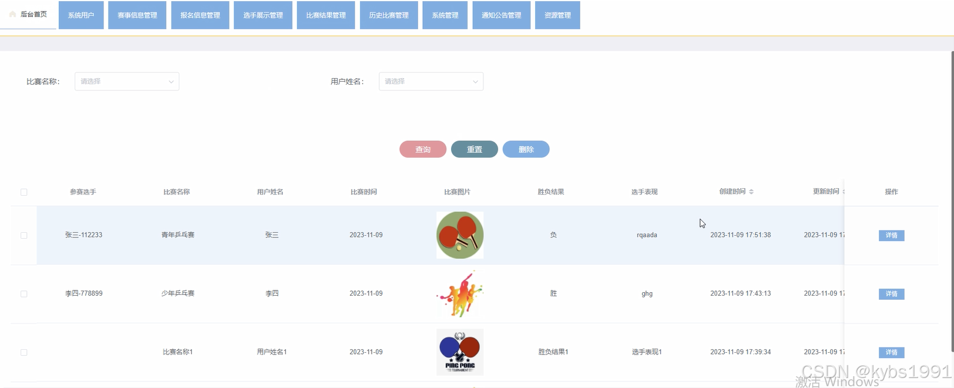Image resolution: width=954 pixels, height=388 pixels.
Task: Open the 赛事信息管理 menu
Action: tap(137, 15)
